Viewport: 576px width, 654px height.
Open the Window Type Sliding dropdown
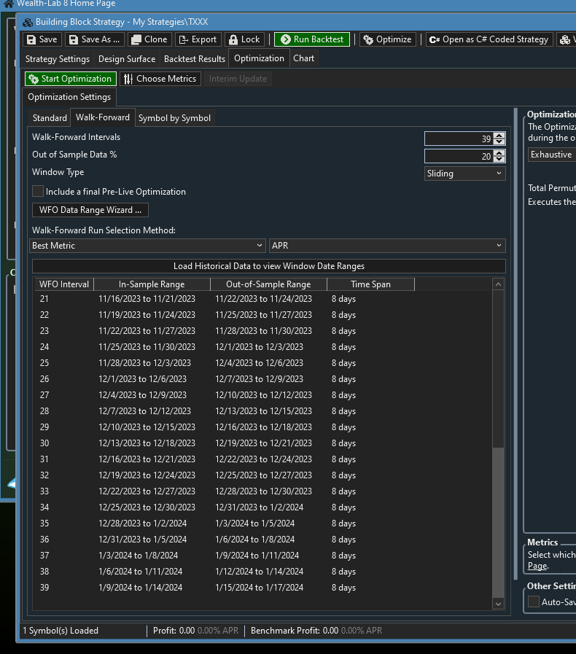tap(464, 174)
